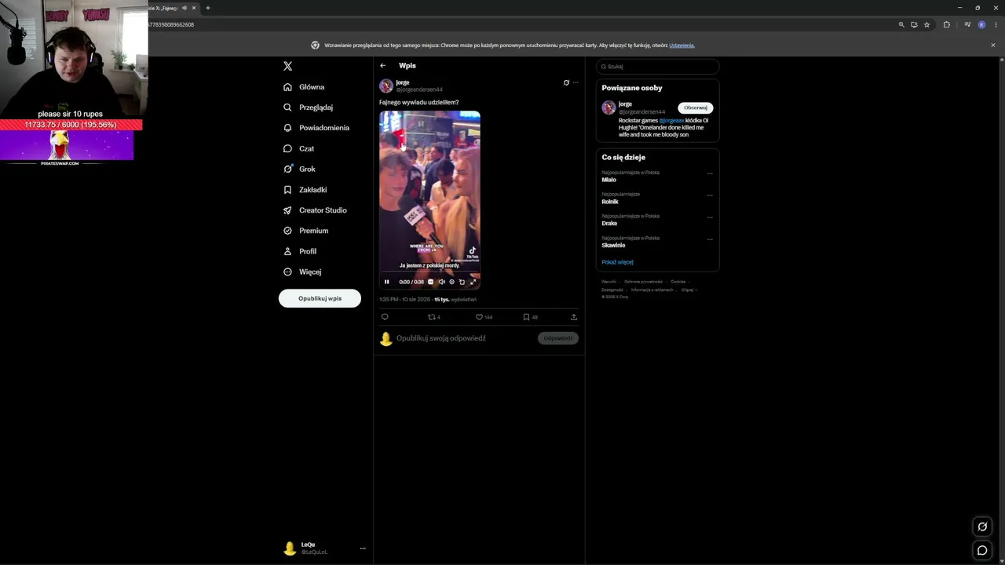Click the Grok icon on jorge's post

click(566, 82)
